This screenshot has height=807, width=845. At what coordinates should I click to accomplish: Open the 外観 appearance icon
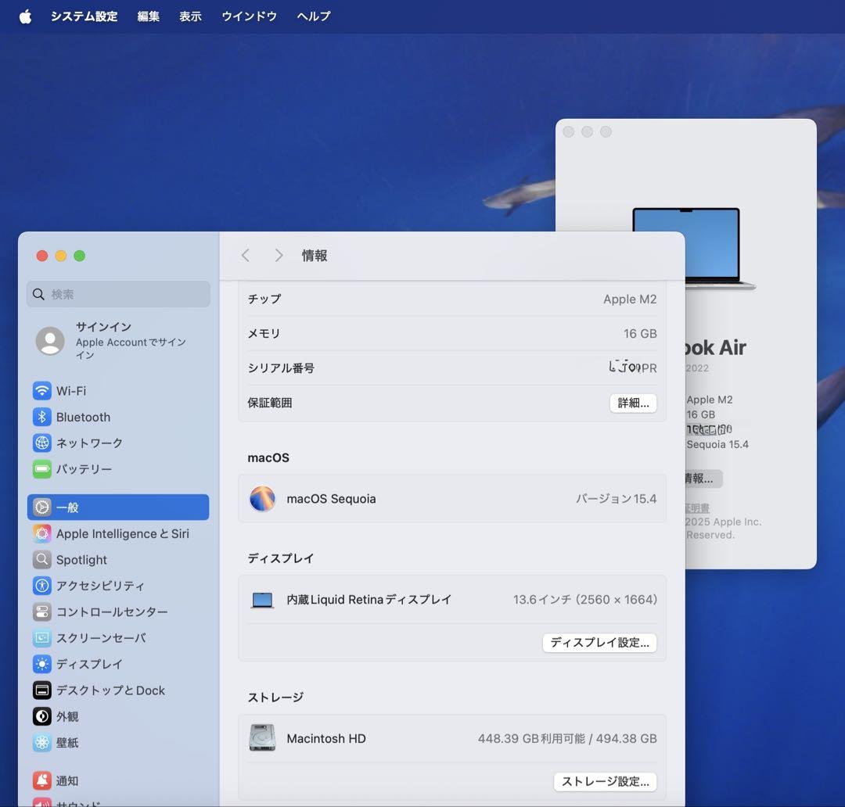42,716
